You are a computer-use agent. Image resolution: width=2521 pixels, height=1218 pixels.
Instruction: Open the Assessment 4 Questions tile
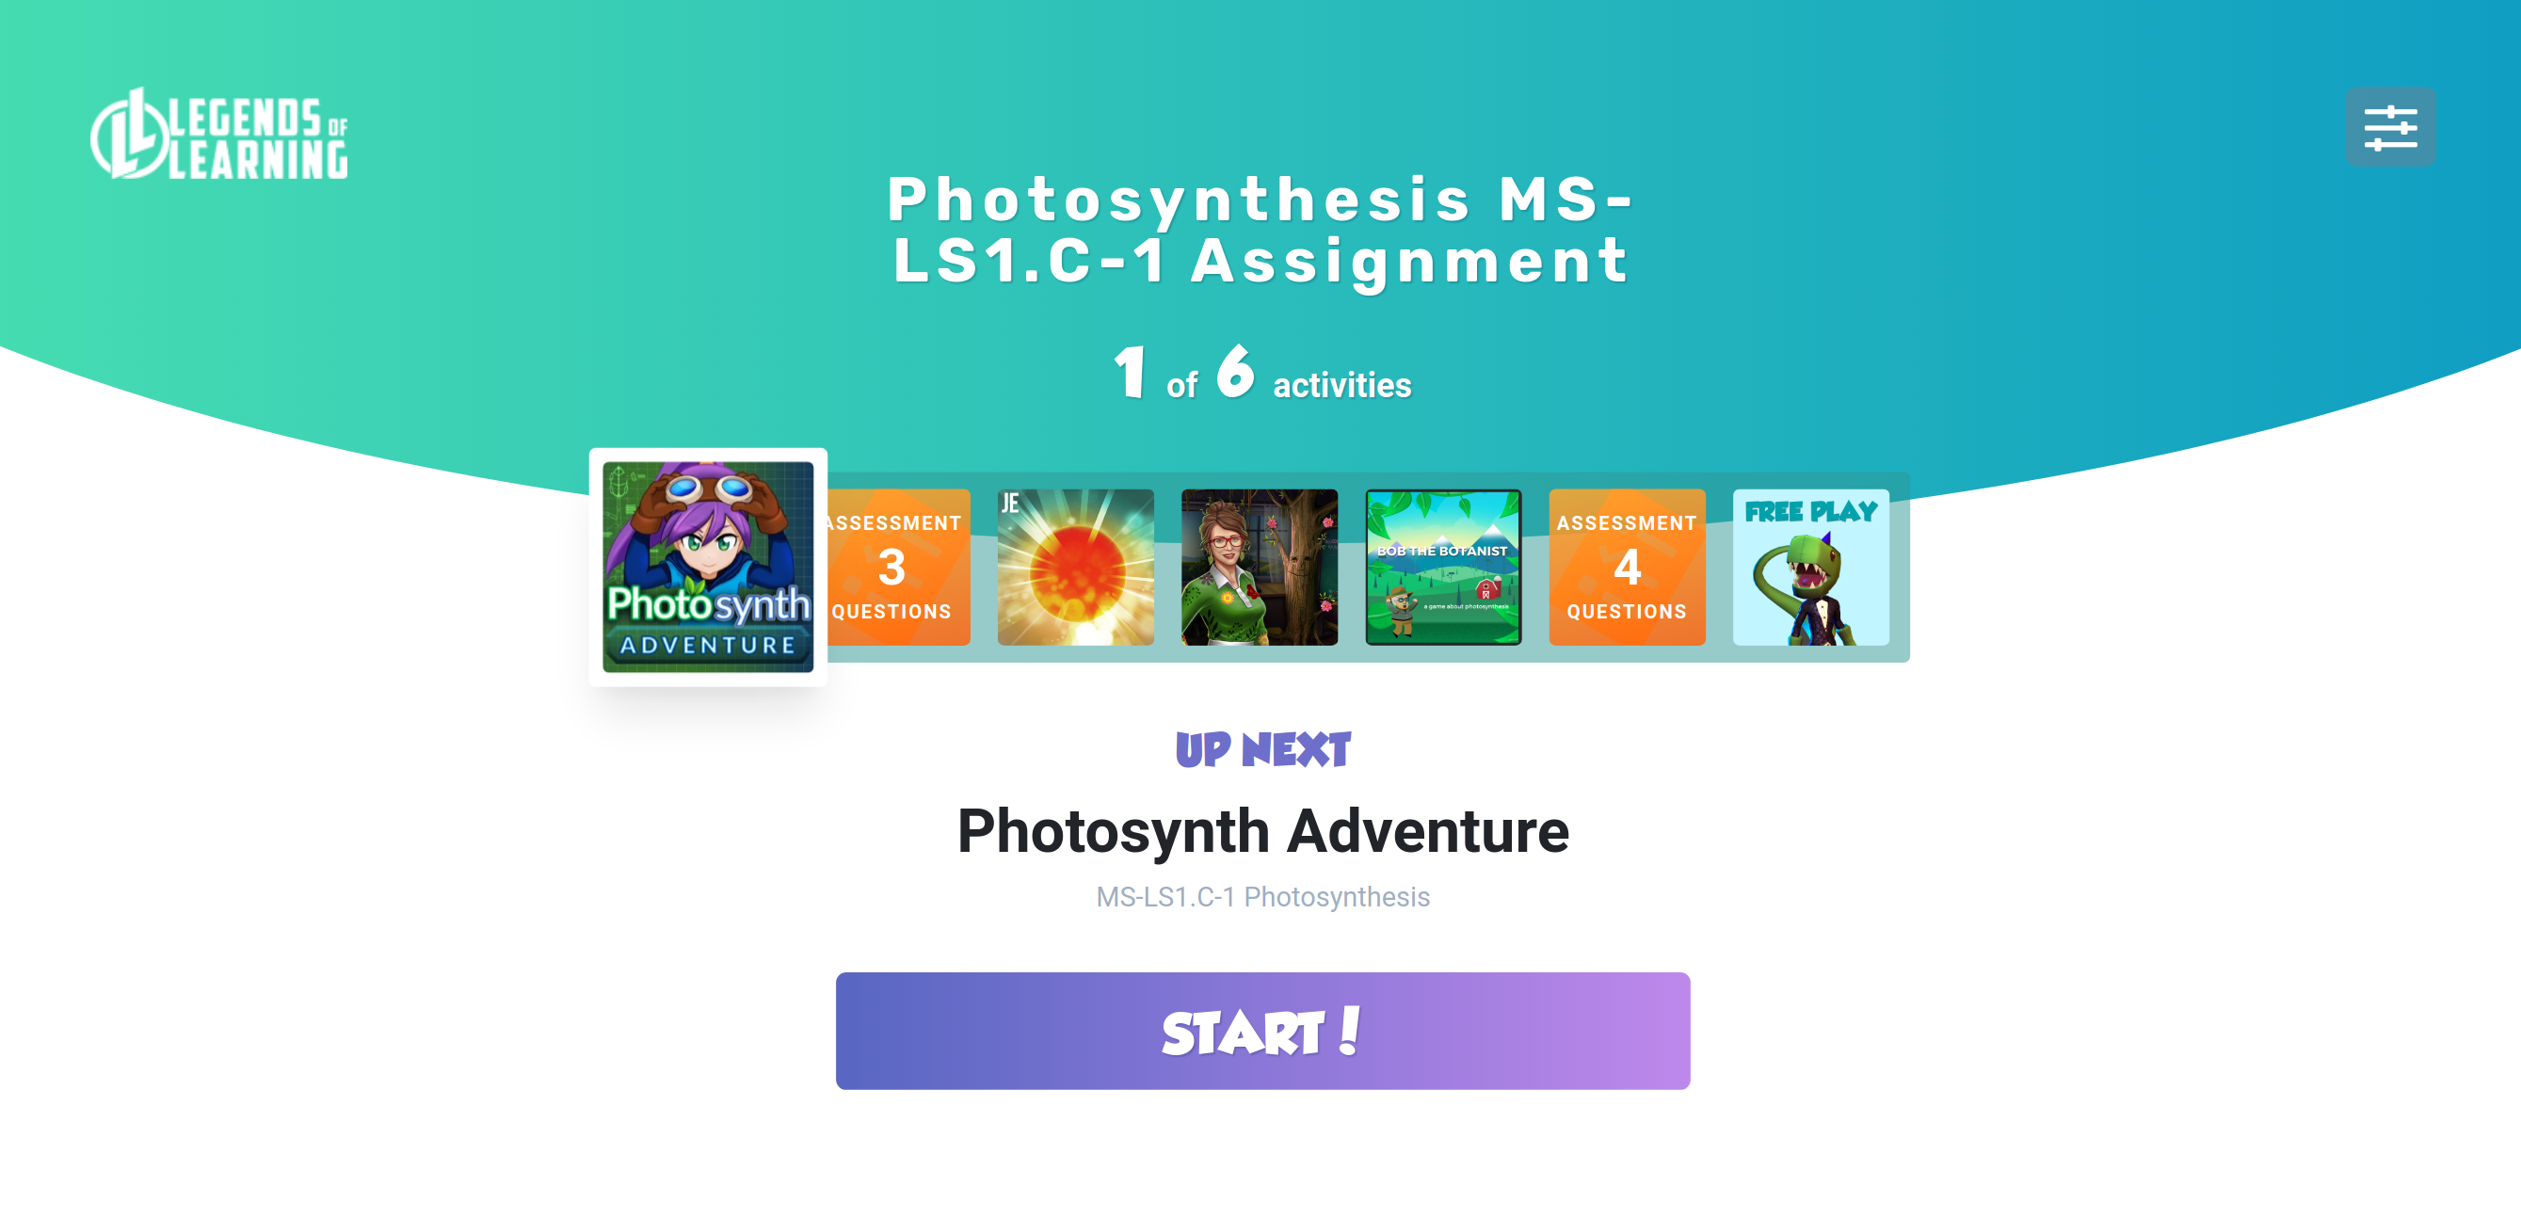pos(1627,567)
